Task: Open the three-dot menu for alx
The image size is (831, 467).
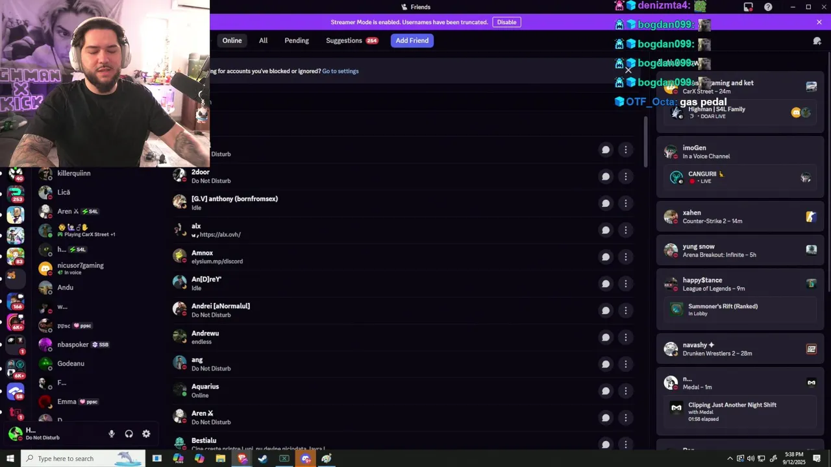Action: 626,230
